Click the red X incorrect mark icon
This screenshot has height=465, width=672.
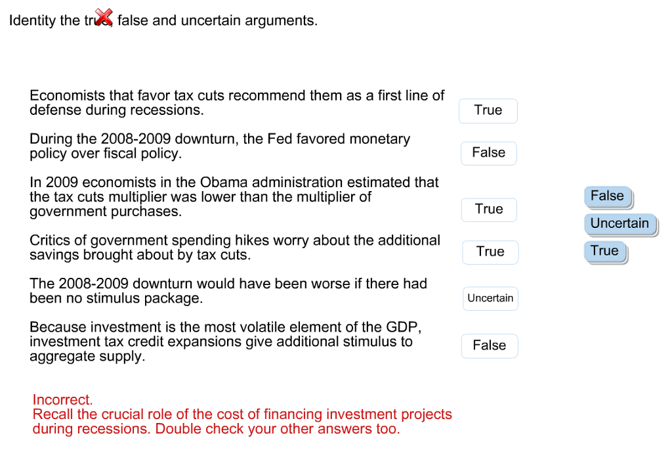pyautogui.click(x=104, y=18)
